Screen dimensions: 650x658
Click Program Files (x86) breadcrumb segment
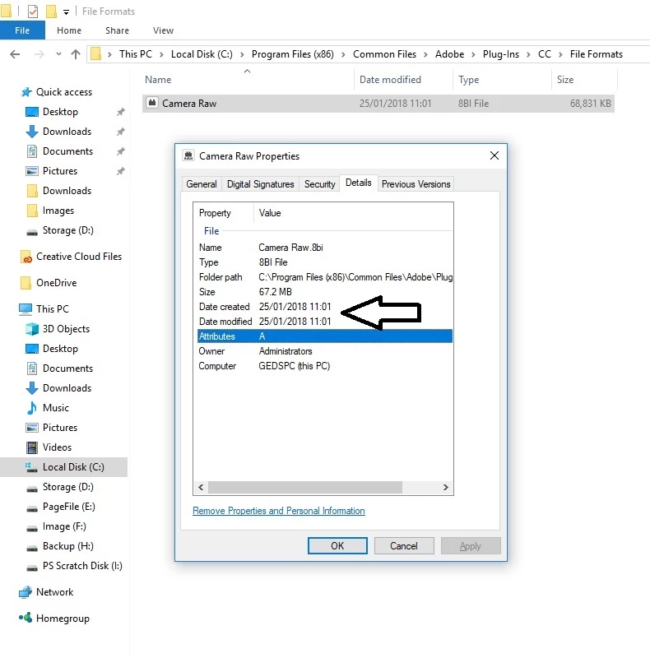pyautogui.click(x=293, y=54)
